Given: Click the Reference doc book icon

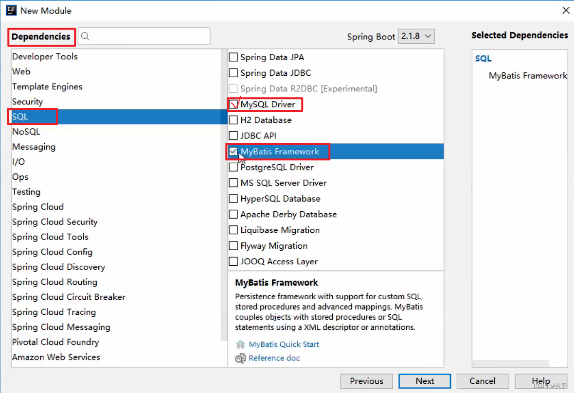Looking at the screenshot, I should tap(240, 359).
